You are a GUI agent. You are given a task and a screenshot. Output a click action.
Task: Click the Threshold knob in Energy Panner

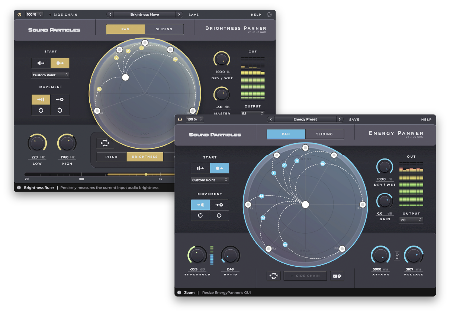197,255
